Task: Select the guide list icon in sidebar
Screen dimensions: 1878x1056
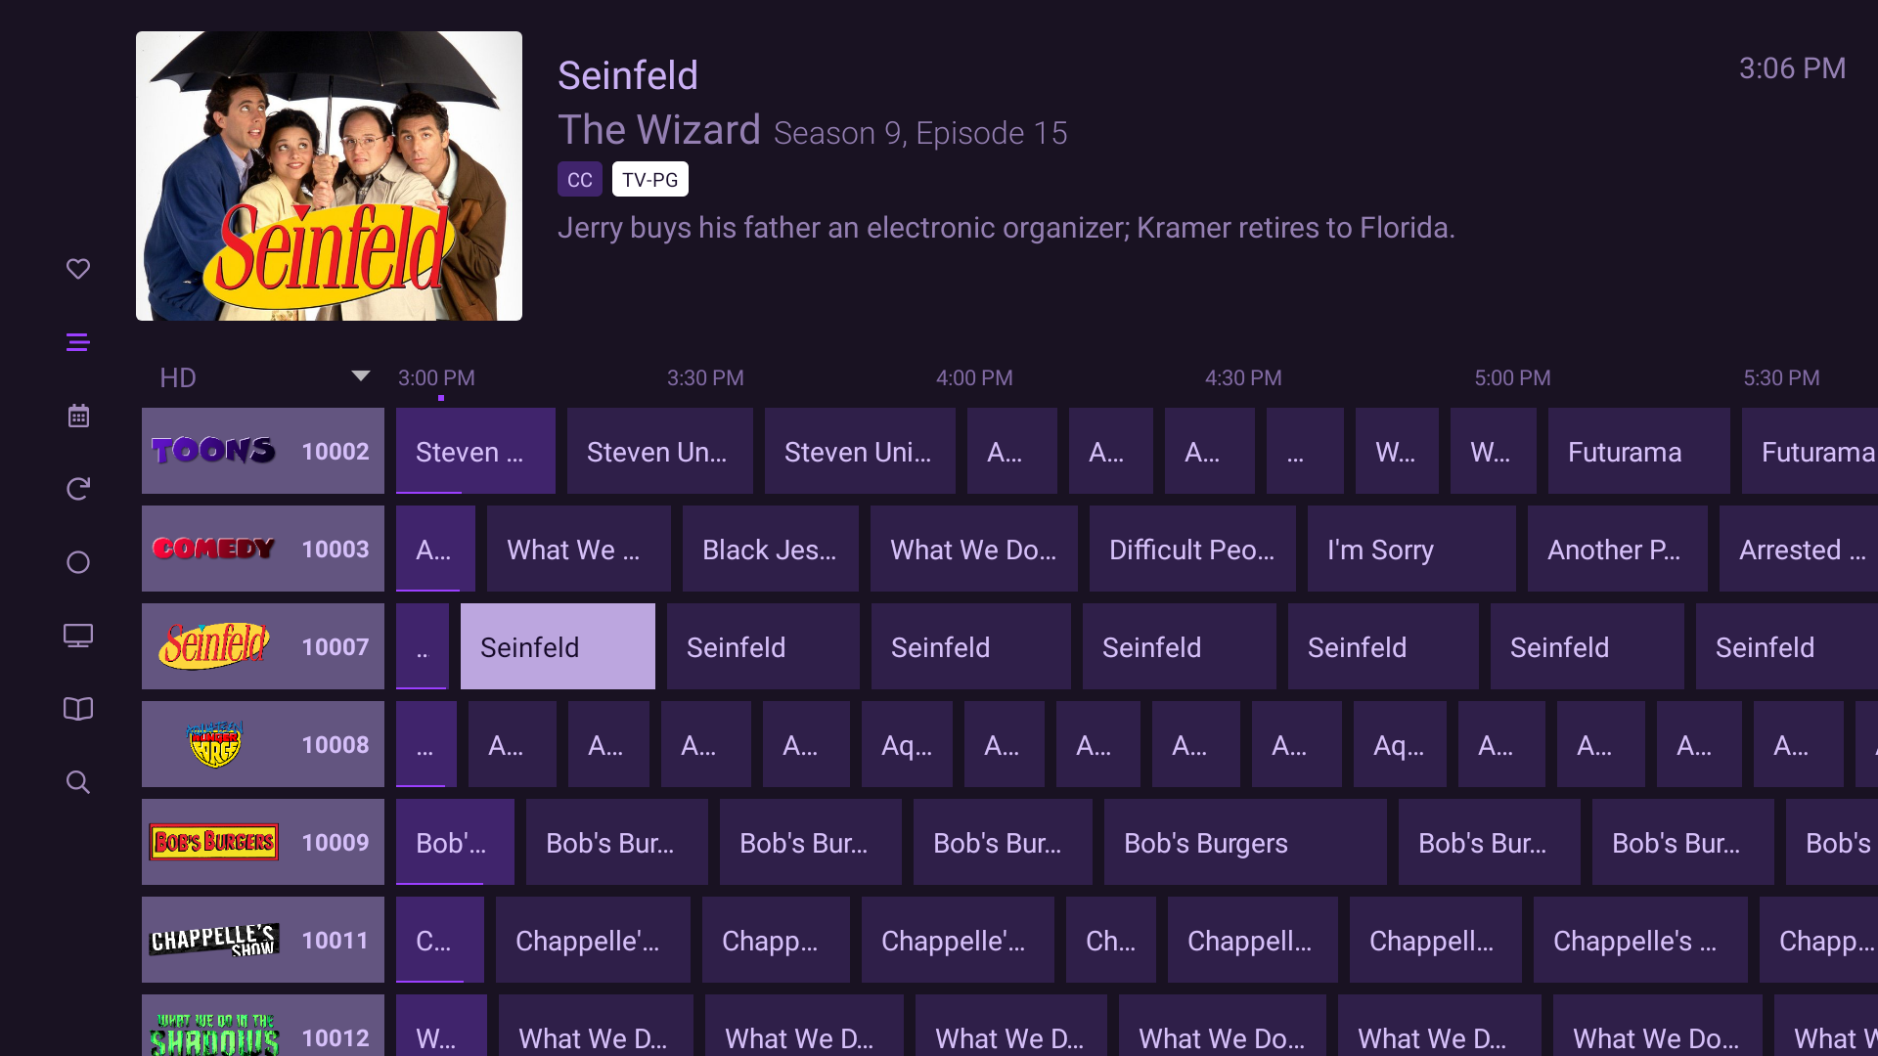Action: pyautogui.click(x=78, y=342)
